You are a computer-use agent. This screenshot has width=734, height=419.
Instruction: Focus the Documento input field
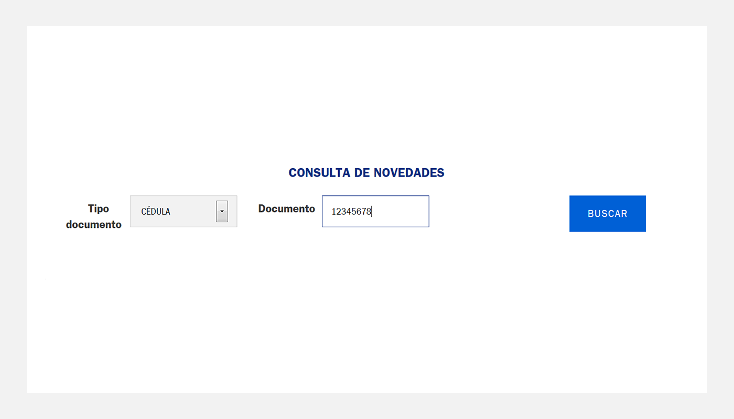[x=375, y=211]
